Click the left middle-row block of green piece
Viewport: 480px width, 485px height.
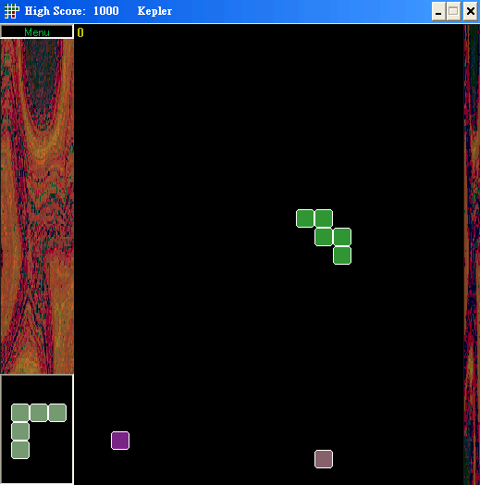point(324,237)
